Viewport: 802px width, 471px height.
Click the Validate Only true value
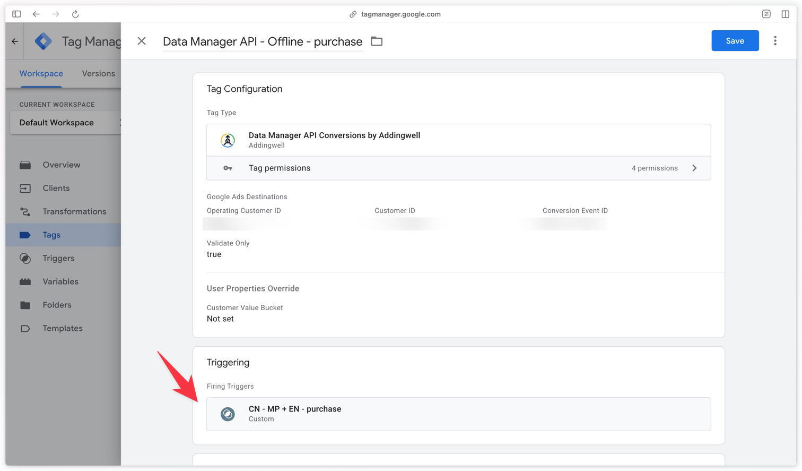click(214, 254)
